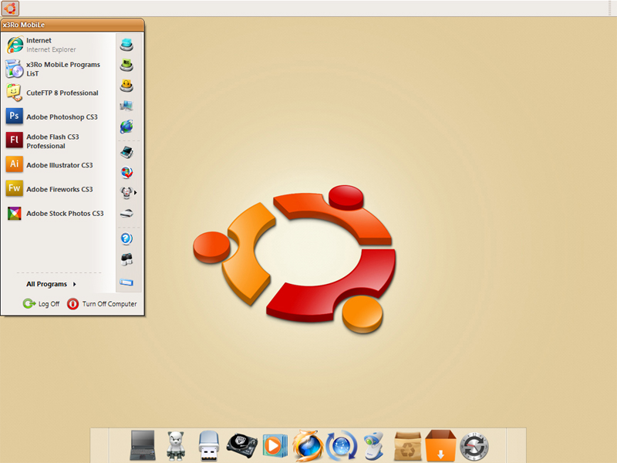Launch Adobe Photoshop CS3
The width and height of the screenshot is (617, 463).
coord(59,117)
